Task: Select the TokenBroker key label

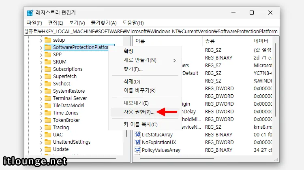Action: [66, 120]
